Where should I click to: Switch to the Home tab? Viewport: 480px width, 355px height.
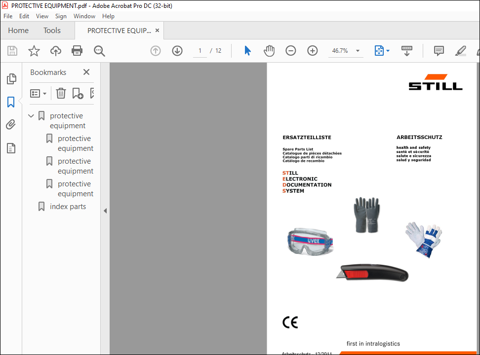coord(18,30)
